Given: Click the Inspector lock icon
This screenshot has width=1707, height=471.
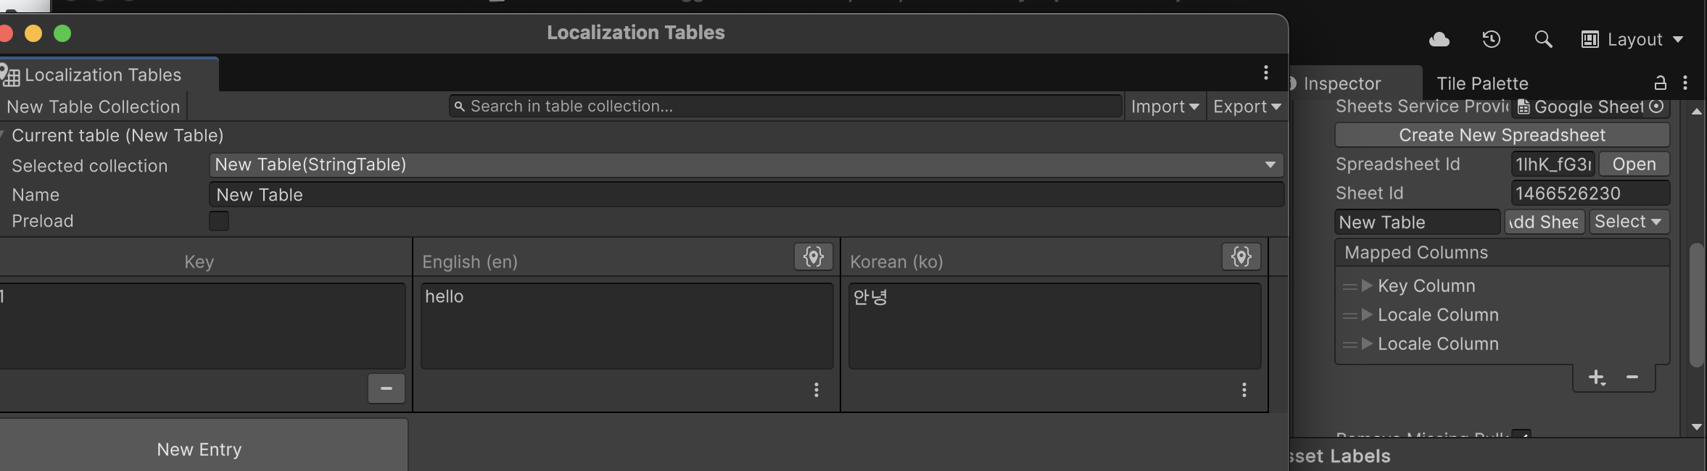Looking at the screenshot, I should pos(1660,83).
